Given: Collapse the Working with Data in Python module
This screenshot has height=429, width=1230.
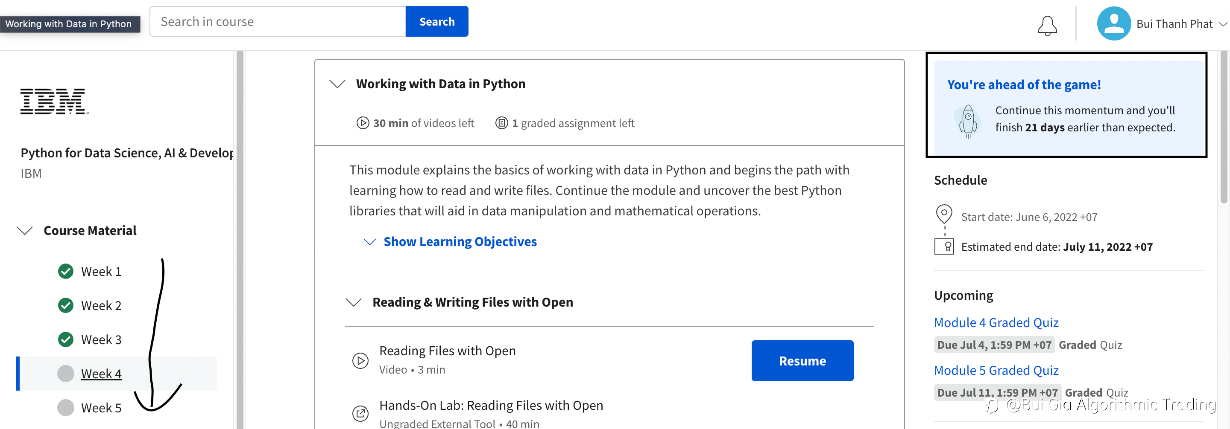Looking at the screenshot, I should point(337,84).
